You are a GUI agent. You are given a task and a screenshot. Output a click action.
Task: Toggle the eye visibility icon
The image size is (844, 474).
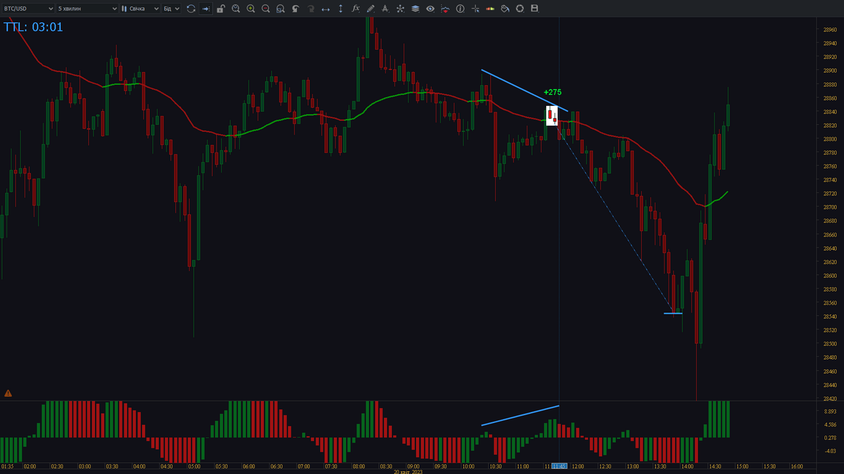pos(430,8)
